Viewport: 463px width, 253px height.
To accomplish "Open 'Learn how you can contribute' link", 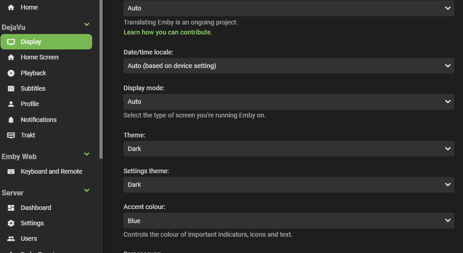I will tap(167, 32).
